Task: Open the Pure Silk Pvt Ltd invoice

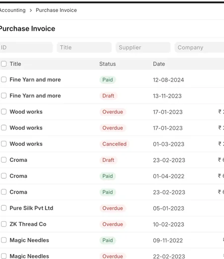Action: pyautogui.click(x=31, y=208)
